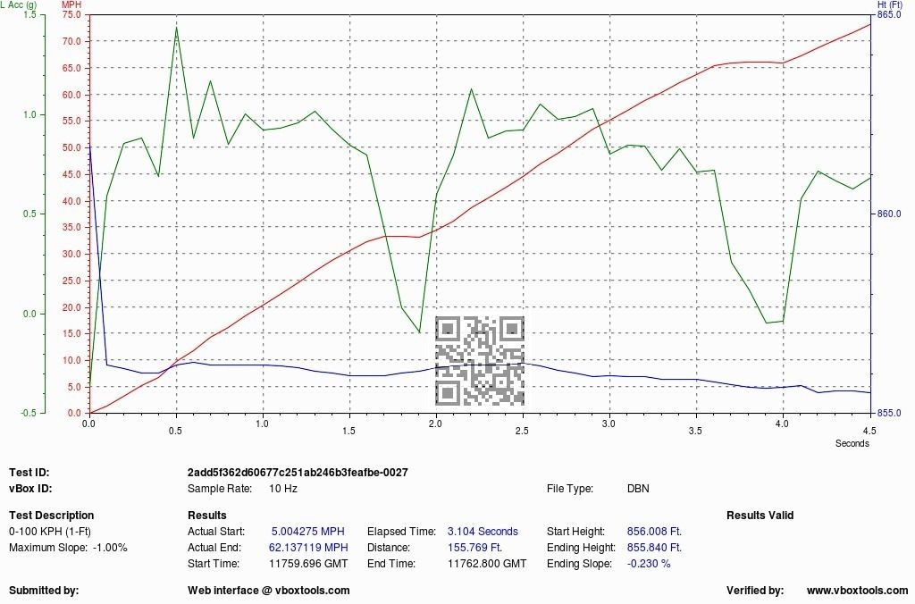
Task: Select the Distance value 155.769 Ft.
Action: coord(475,548)
